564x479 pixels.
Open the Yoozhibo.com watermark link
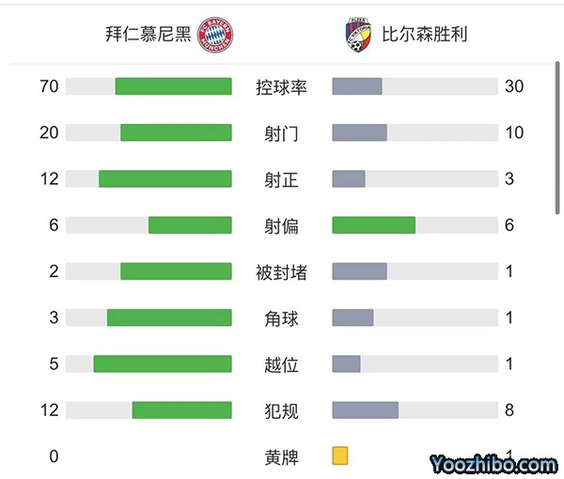tap(493, 463)
